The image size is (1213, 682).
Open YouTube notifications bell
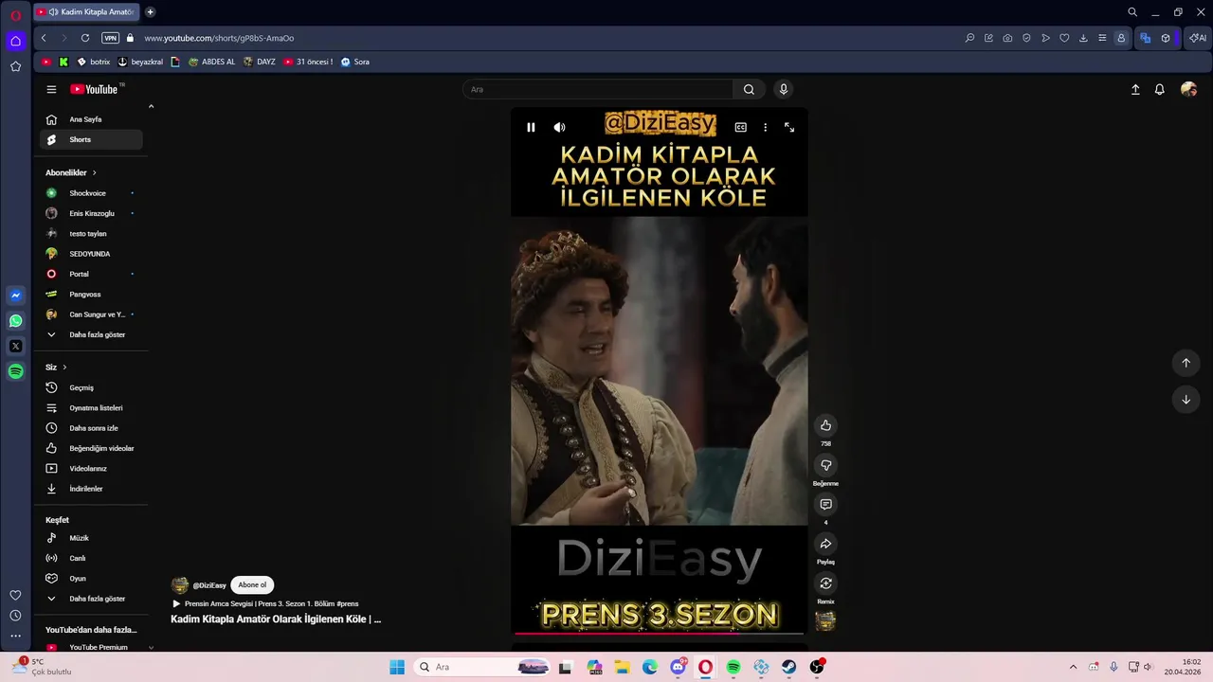(x=1159, y=89)
